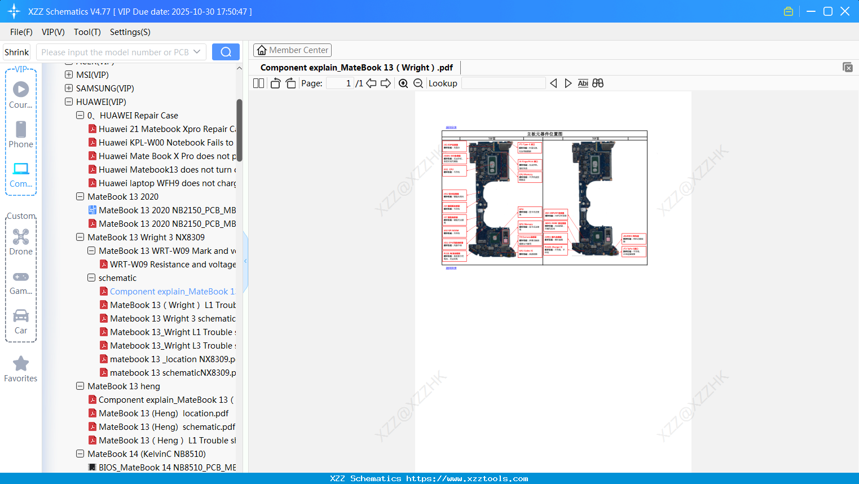
Task: Collapse MateBook 14 (KelvinC NB8510) folder
Action: tap(80, 454)
